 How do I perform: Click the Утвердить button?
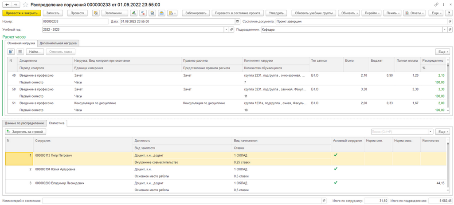pyautogui.click(x=276, y=13)
